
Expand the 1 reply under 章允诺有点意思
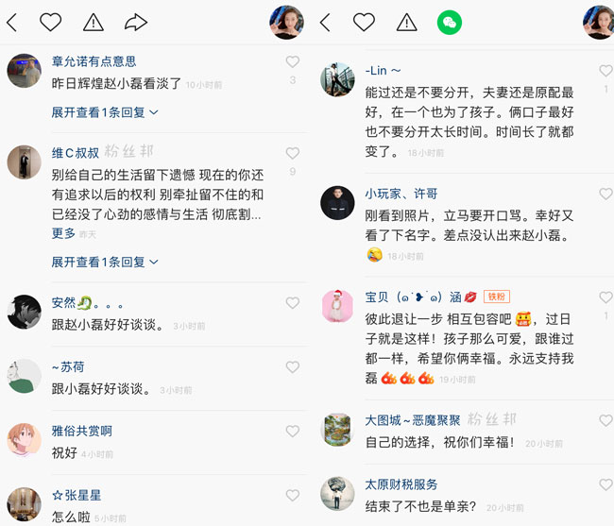(105, 112)
